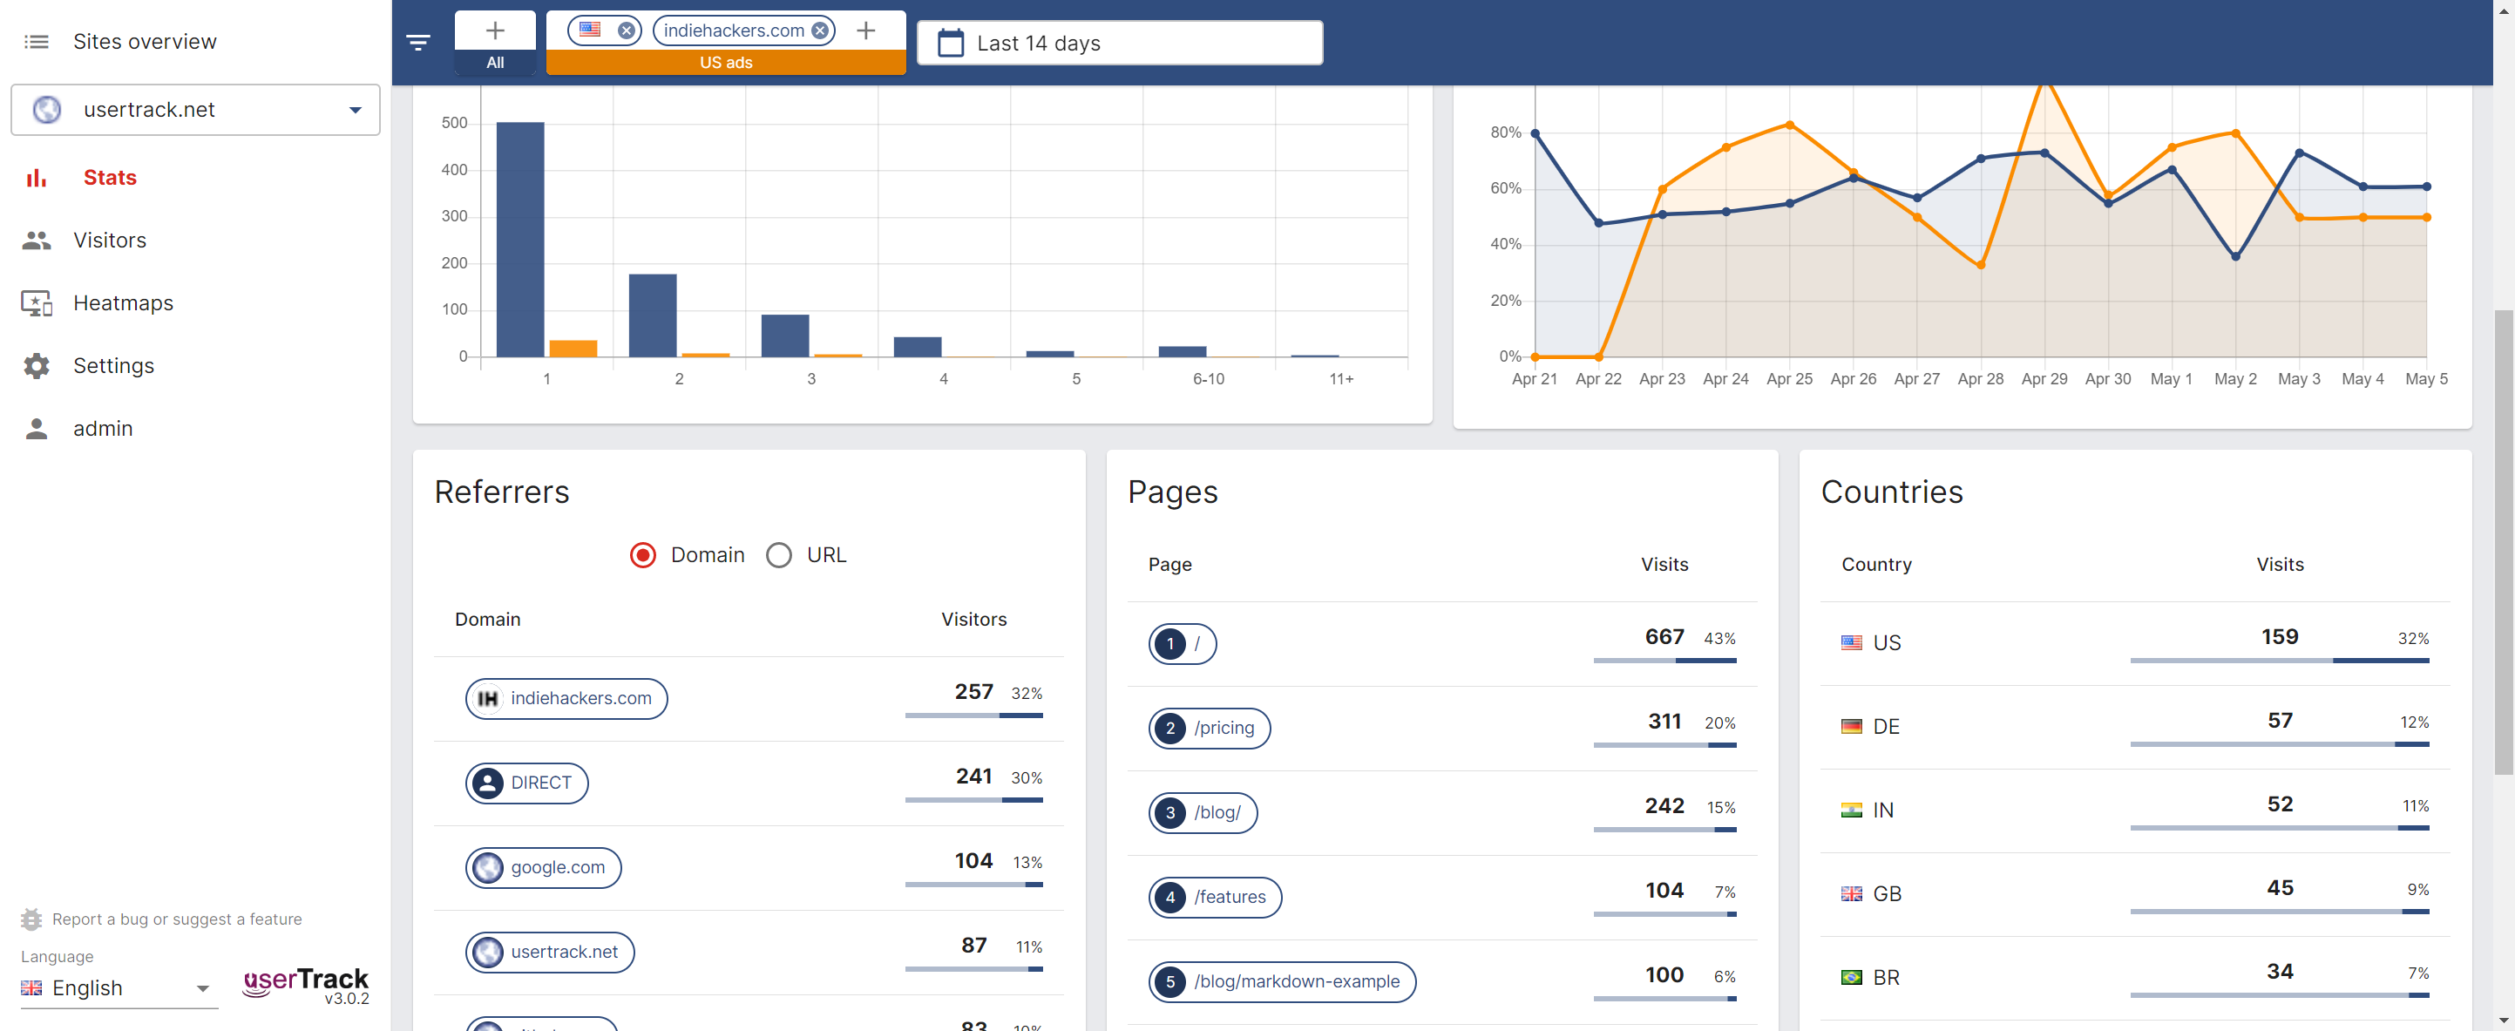Click the userTrack logo
2515x1031 pixels.
pyautogui.click(x=306, y=984)
